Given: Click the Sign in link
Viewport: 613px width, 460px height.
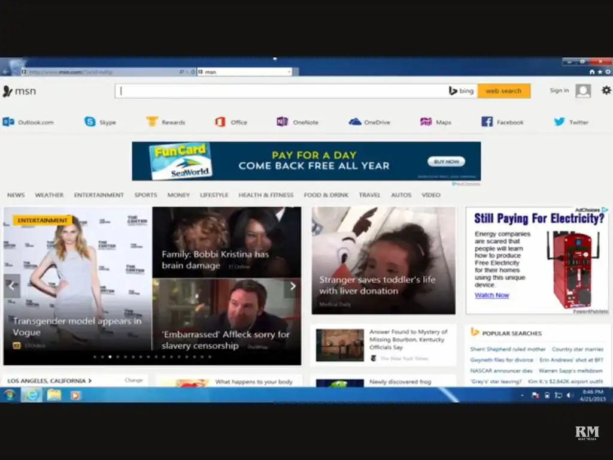Looking at the screenshot, I should pos(559,90).
